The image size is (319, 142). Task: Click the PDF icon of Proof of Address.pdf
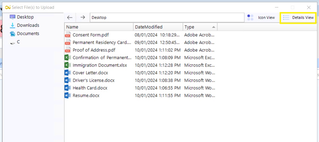pos(67,50)
